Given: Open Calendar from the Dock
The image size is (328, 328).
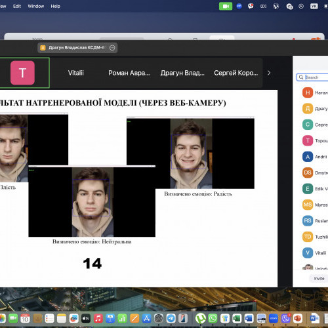Looking at the screenshot, I should 26,318.
